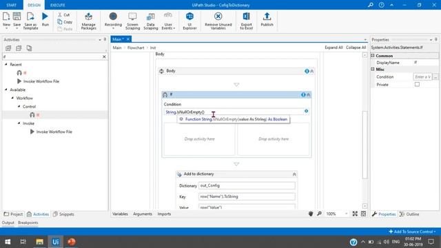441x248 pixels.
Task: Click Main in the breadcrumb
Action: pyautogui.click(x=117, y=48)
